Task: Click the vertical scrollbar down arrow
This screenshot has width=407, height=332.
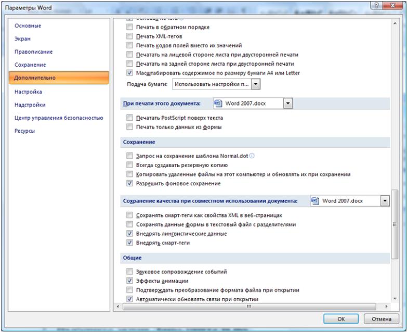Action: [395, 299]
